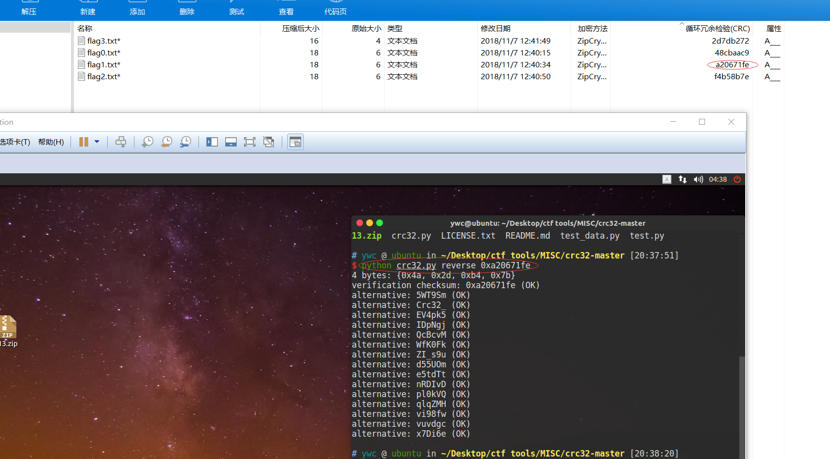Take a snapshot using the clock-plus icon
The height and width of the screenshot is (459, 830).
(147, 142)
